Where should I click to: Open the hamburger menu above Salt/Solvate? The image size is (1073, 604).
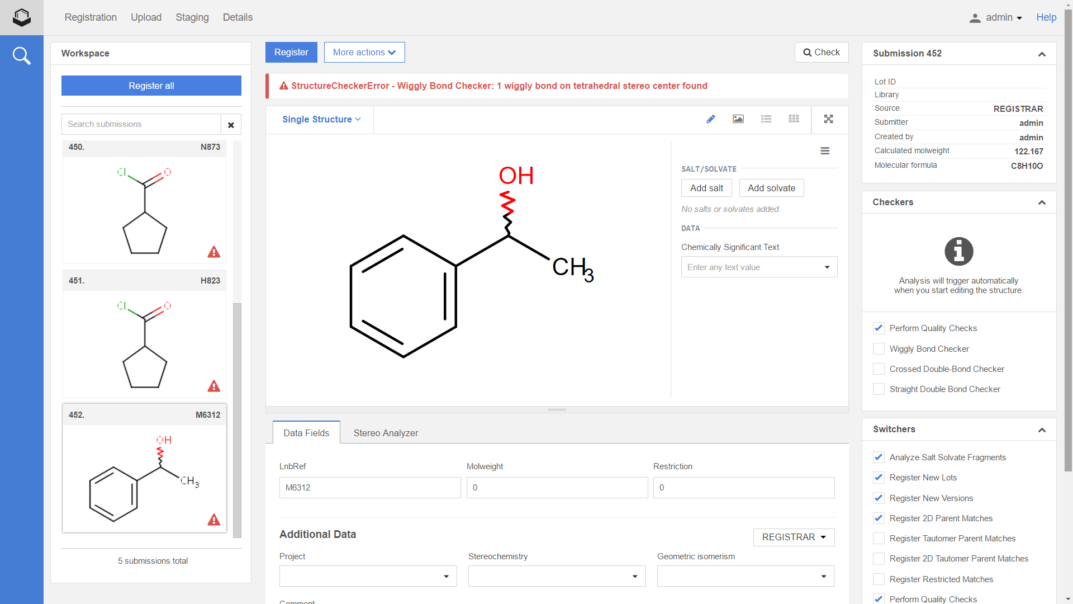825,151
